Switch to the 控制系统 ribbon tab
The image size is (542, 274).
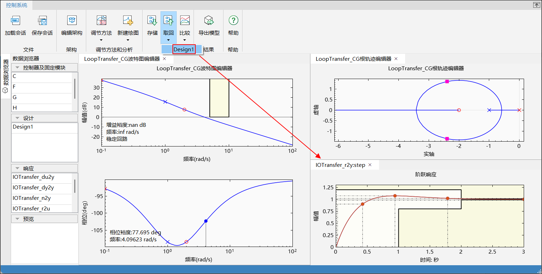(17, 5)
